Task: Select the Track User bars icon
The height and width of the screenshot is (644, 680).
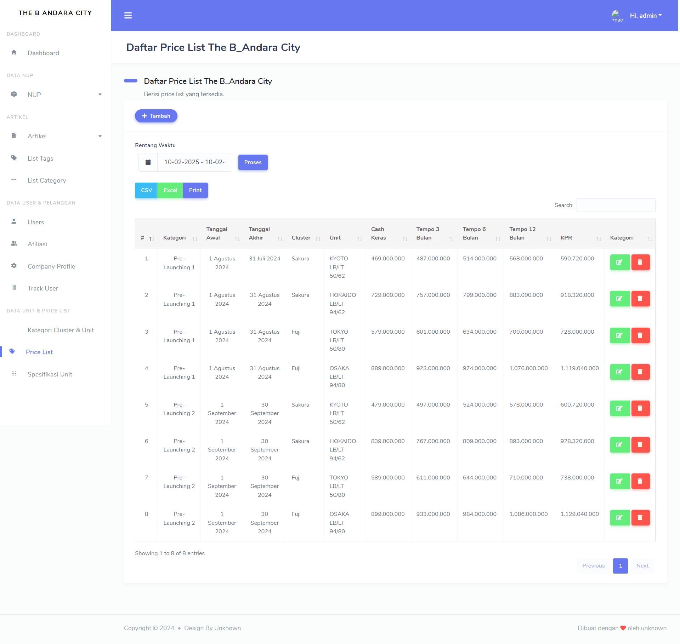Action: tap(14, 288)
